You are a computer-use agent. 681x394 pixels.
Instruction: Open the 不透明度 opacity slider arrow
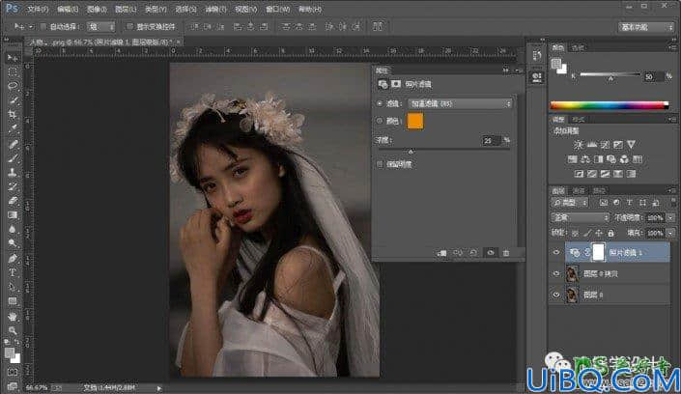671,217
